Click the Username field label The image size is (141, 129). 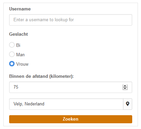[20, 9]
